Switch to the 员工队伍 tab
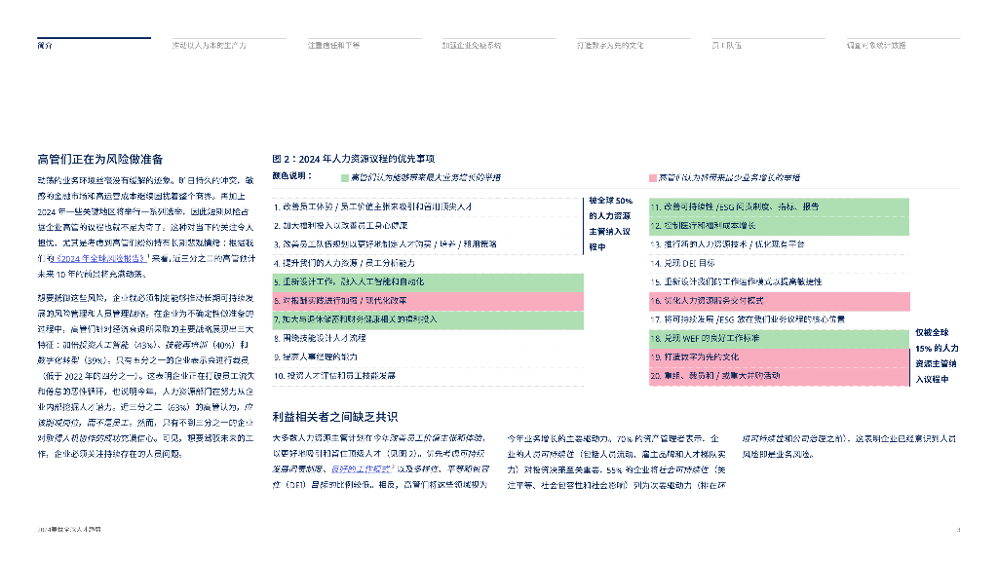Screen dimensions: 998x561 click(727, 46)
